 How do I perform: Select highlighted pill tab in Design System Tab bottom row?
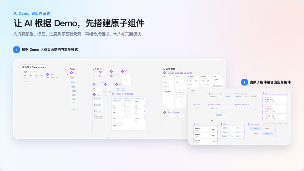point(268,134)
